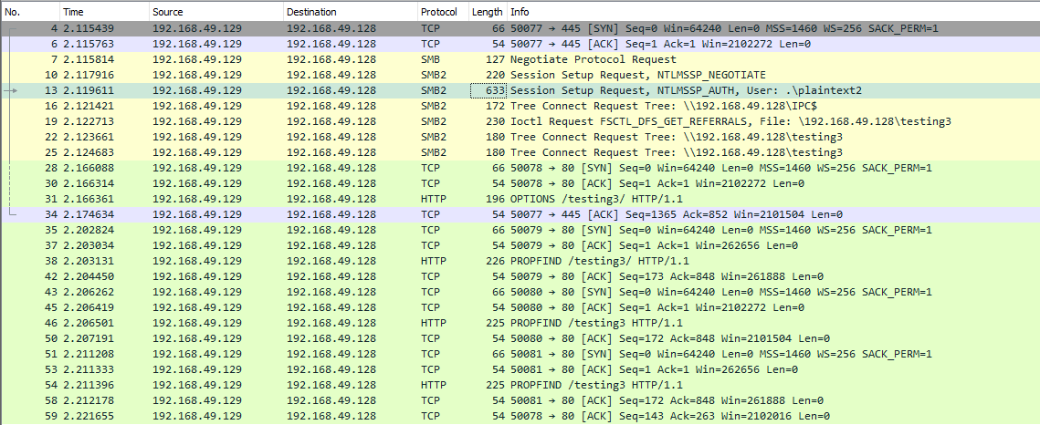The height and width of the screenshot is (425, 1040).
Task: Select packet 30 ACK from 50078
Action: pyautogui.click(x=520, y=183)
